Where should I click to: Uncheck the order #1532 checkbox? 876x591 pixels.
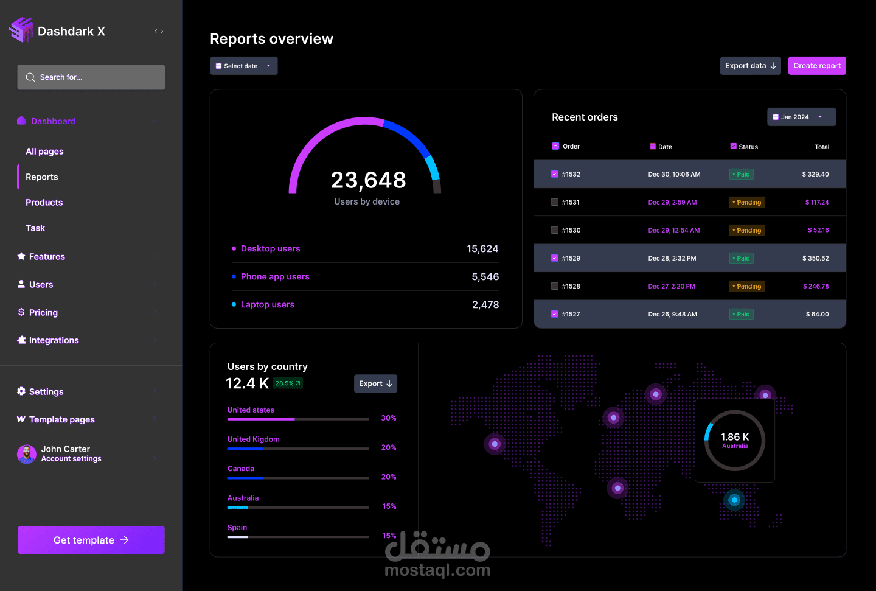click(555, 174)
